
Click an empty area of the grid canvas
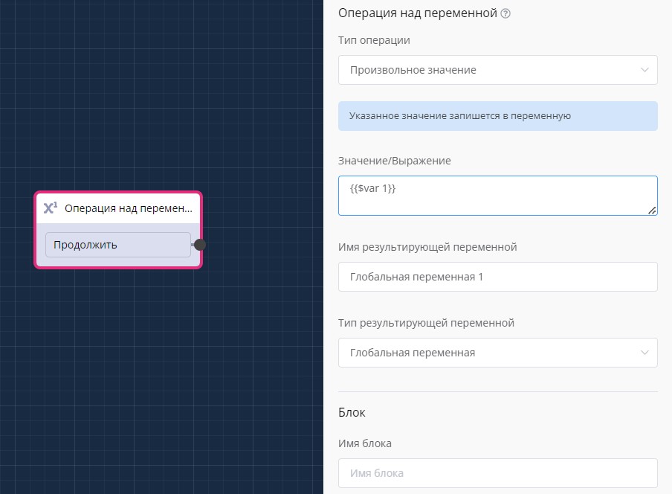click(x=149, y=372)
